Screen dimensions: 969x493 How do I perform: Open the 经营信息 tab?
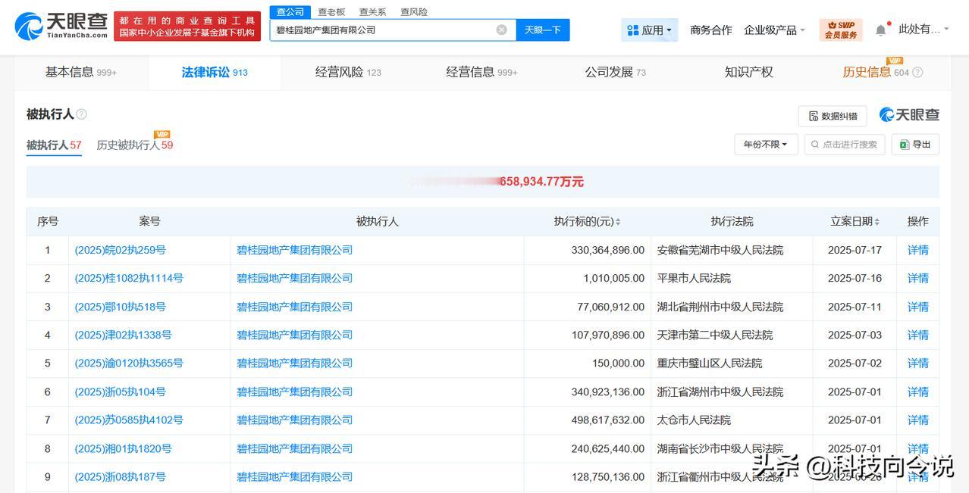pos(481,73)
